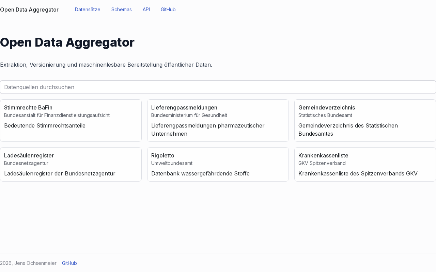Click the Bundesnetzagentur publisher text

tap(26, 163)
